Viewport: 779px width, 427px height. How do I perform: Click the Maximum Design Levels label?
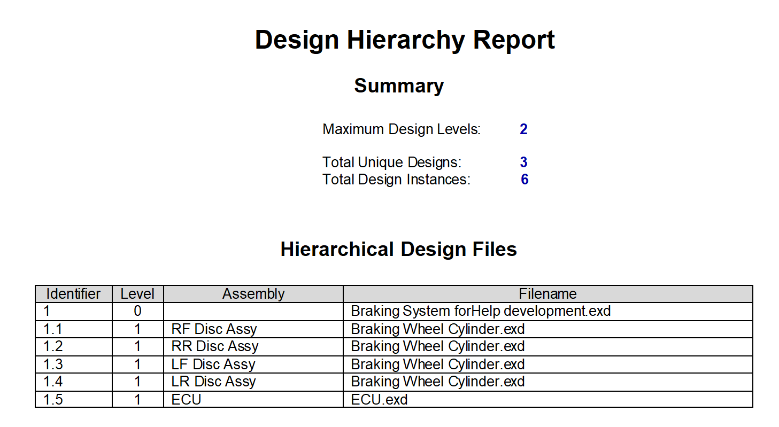click(x=402, y=129)
